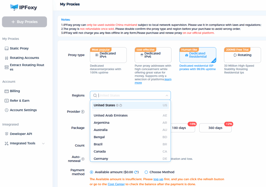
Task: Click the Extract Rotating Routes icon
Action: click(x=6, y=67)
